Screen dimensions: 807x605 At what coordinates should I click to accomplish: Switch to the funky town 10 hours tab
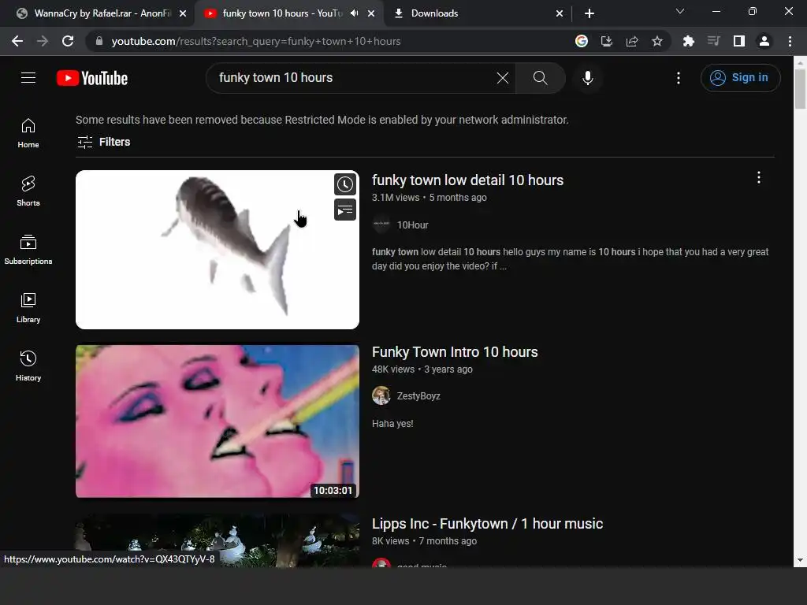coord(281,13)
